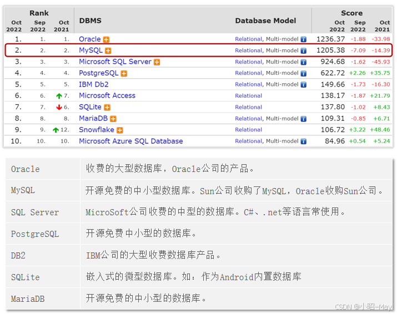Click the multi-model info icon in PostgreSQL row

303,74
